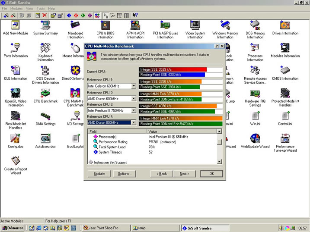Go to next module with Next
Viewport: 310px width, 232px height.
tap(184, 174)
